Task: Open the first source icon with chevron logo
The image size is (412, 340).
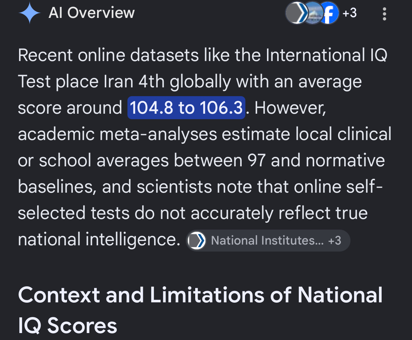Action: [x=296, y=13]
